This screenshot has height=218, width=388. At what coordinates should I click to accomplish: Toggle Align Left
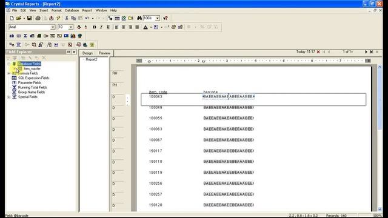click(x=116, y=27)
